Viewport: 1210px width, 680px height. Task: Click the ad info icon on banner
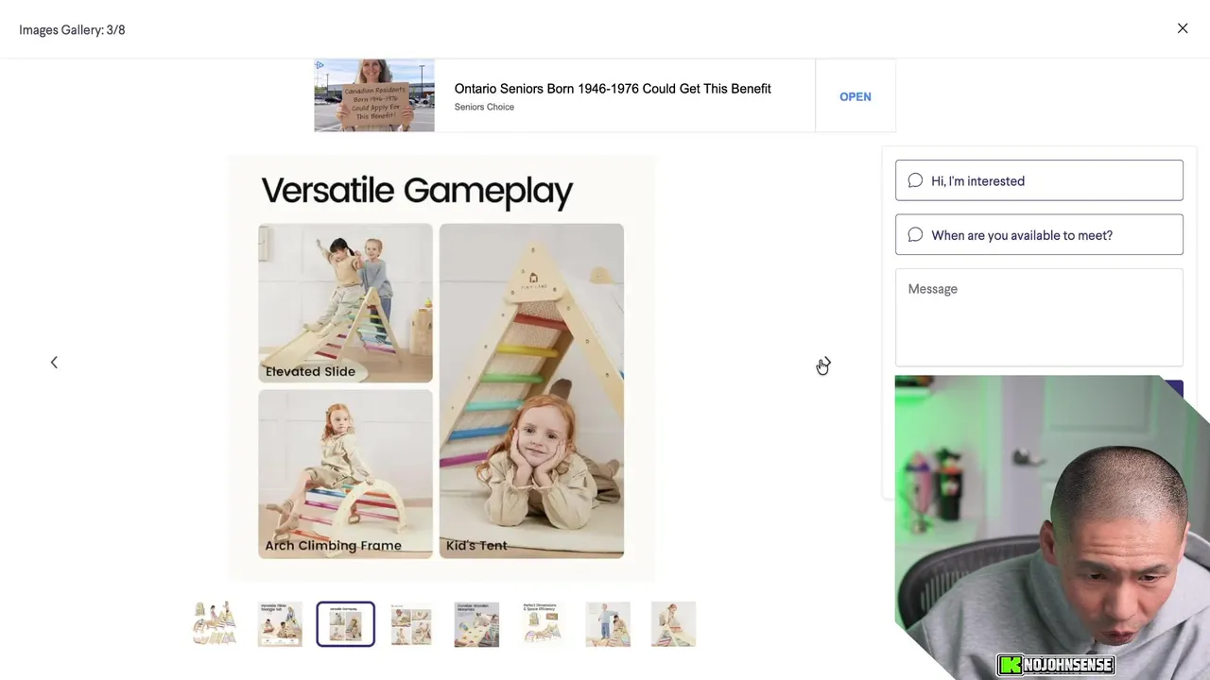point(320,65)
